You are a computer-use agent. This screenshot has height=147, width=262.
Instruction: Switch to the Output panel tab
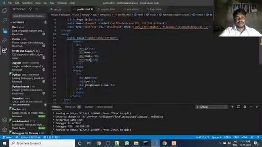89,107
